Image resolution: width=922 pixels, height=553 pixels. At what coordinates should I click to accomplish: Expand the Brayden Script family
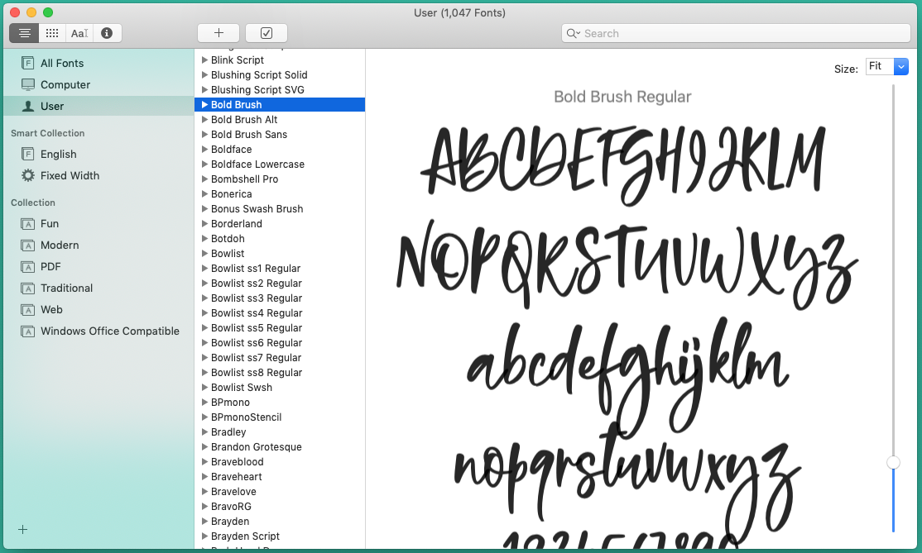[x=204, y=536]
